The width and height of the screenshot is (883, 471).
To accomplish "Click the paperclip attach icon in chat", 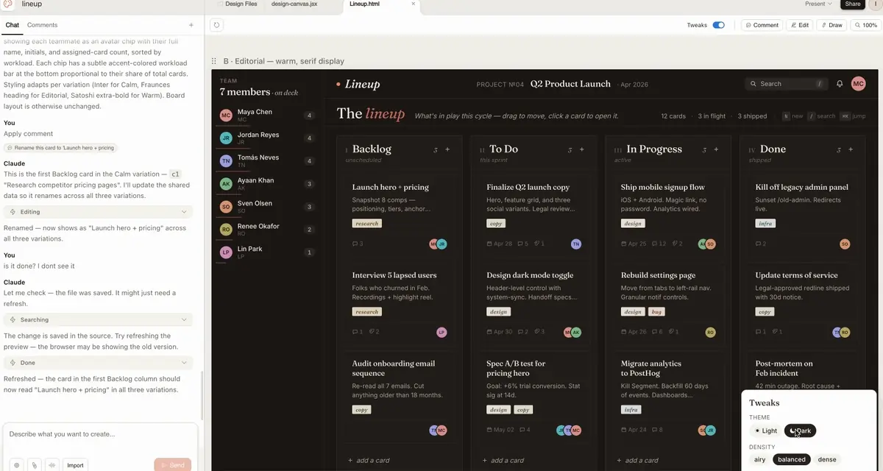I will tap(34, 465).
